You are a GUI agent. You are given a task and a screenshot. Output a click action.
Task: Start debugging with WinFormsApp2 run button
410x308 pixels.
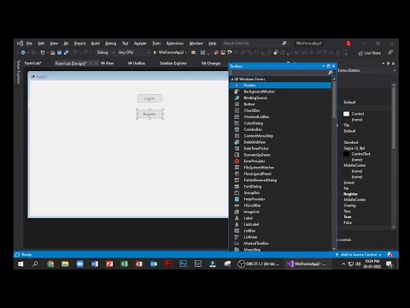click(170, 52)
